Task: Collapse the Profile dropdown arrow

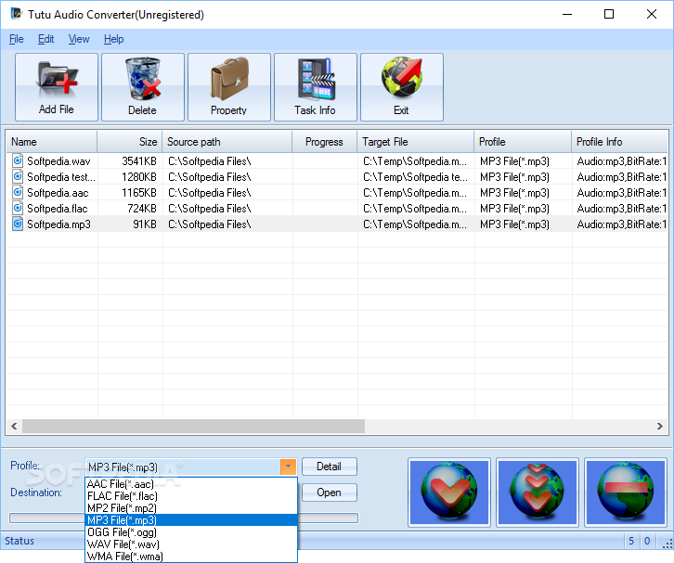Action: pos(288,467)
